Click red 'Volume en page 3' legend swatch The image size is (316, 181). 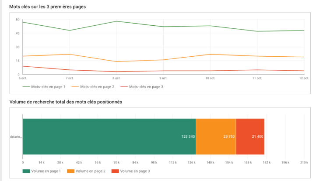point(115,171)
